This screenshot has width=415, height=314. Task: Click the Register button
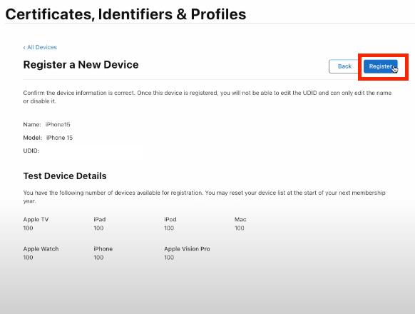(380, 66)
